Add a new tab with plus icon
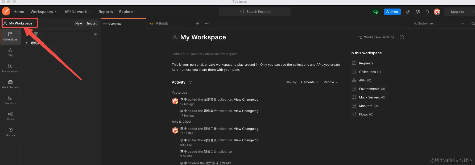This screenshot has width=475, height=165. coord(198,23)
